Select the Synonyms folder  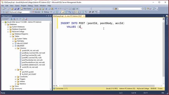(18, 89)
